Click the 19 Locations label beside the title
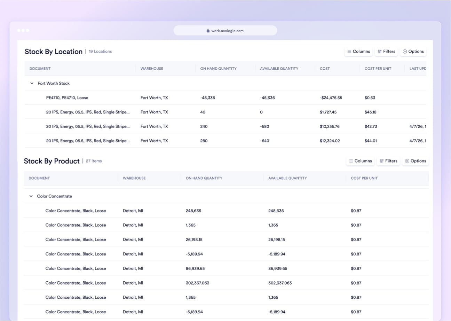The width and height of the screenshot is (451, 321). click(100, 51)
